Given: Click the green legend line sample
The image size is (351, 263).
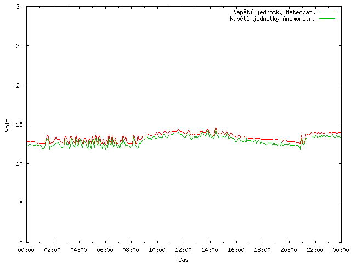Looking at the screenshot, I should tap(327, 18).
